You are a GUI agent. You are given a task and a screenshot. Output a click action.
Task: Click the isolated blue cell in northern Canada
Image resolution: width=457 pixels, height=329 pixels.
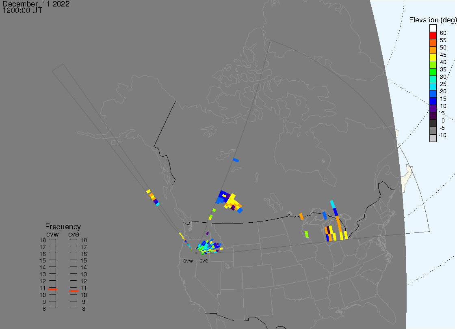point(236,160)
